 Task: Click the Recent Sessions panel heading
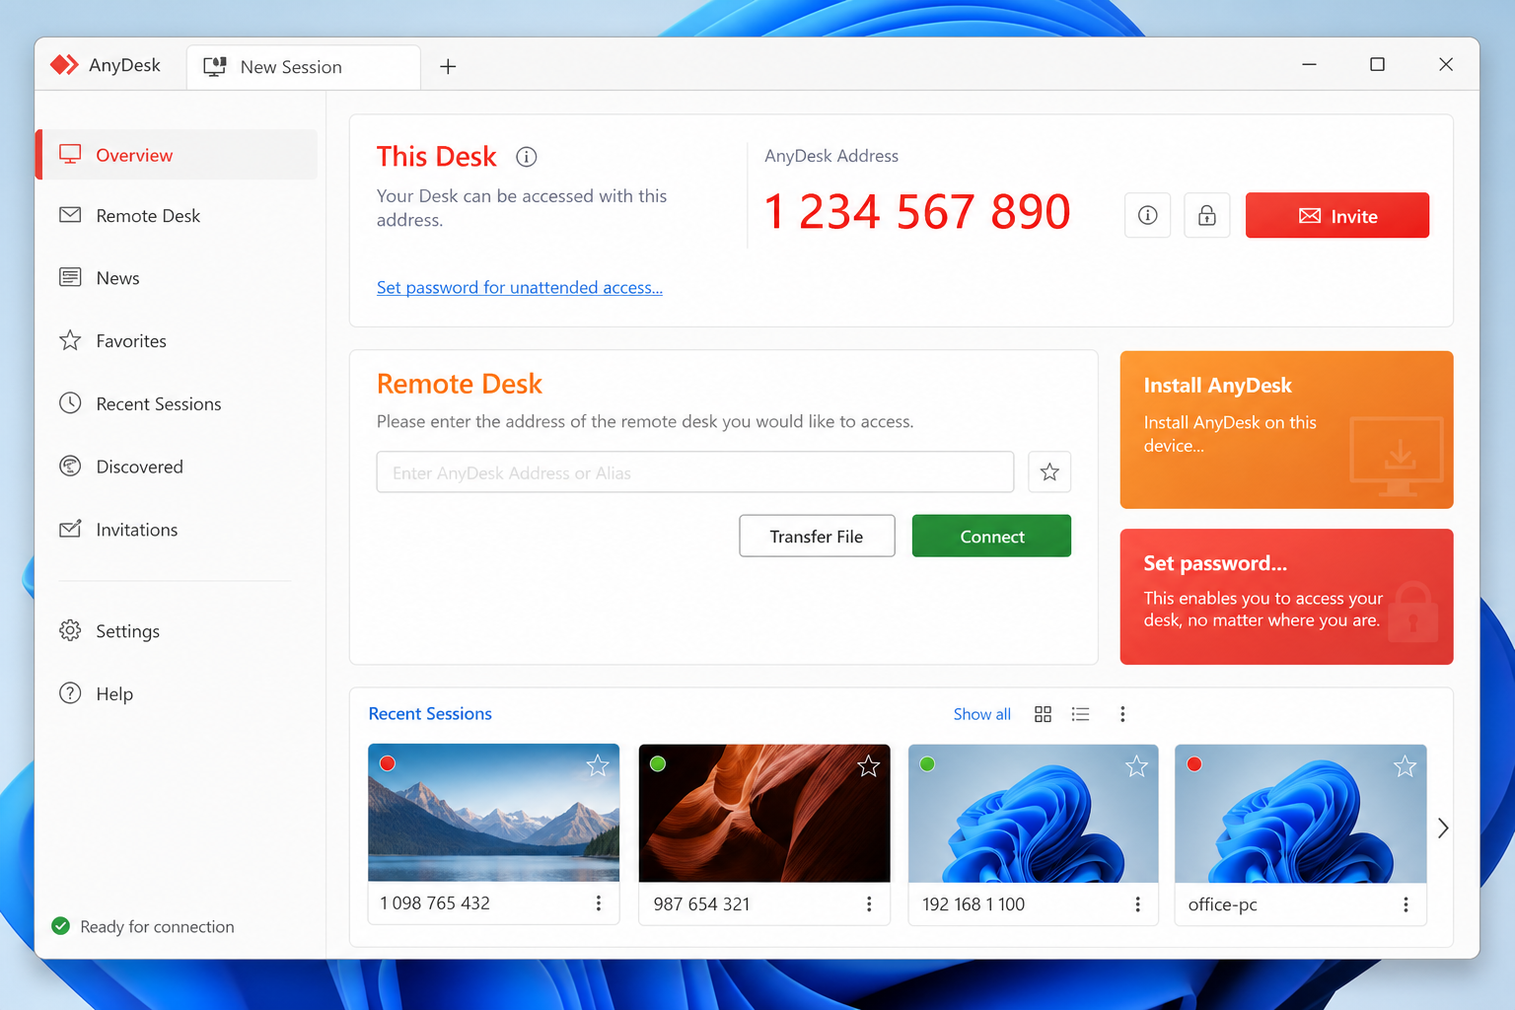430,714
